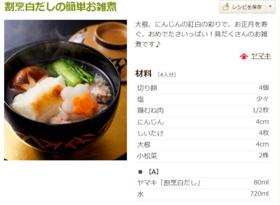The height and width of the screenshot is (205, 280).
Task: Select the 塩 ingredient row
Action: tap(203, 99)
